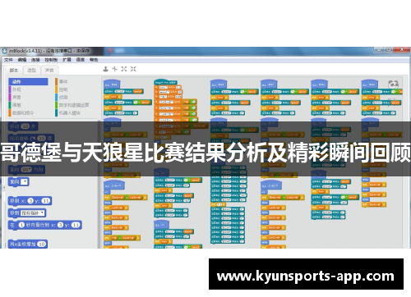Collapse the left palette using small arrow
This screenshot has width=411, height=297.
pos(4,188)
